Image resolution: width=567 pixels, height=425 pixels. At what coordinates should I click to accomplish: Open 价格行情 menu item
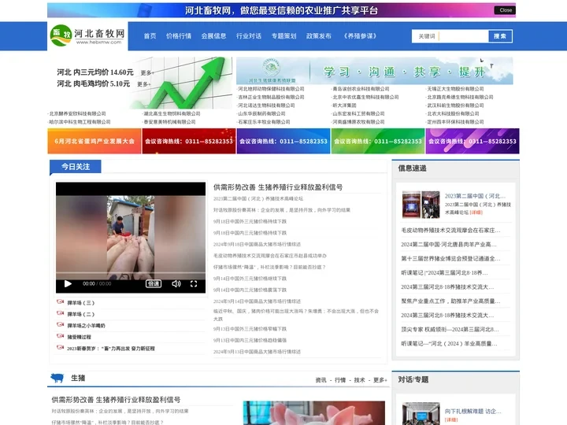(179, 36)
